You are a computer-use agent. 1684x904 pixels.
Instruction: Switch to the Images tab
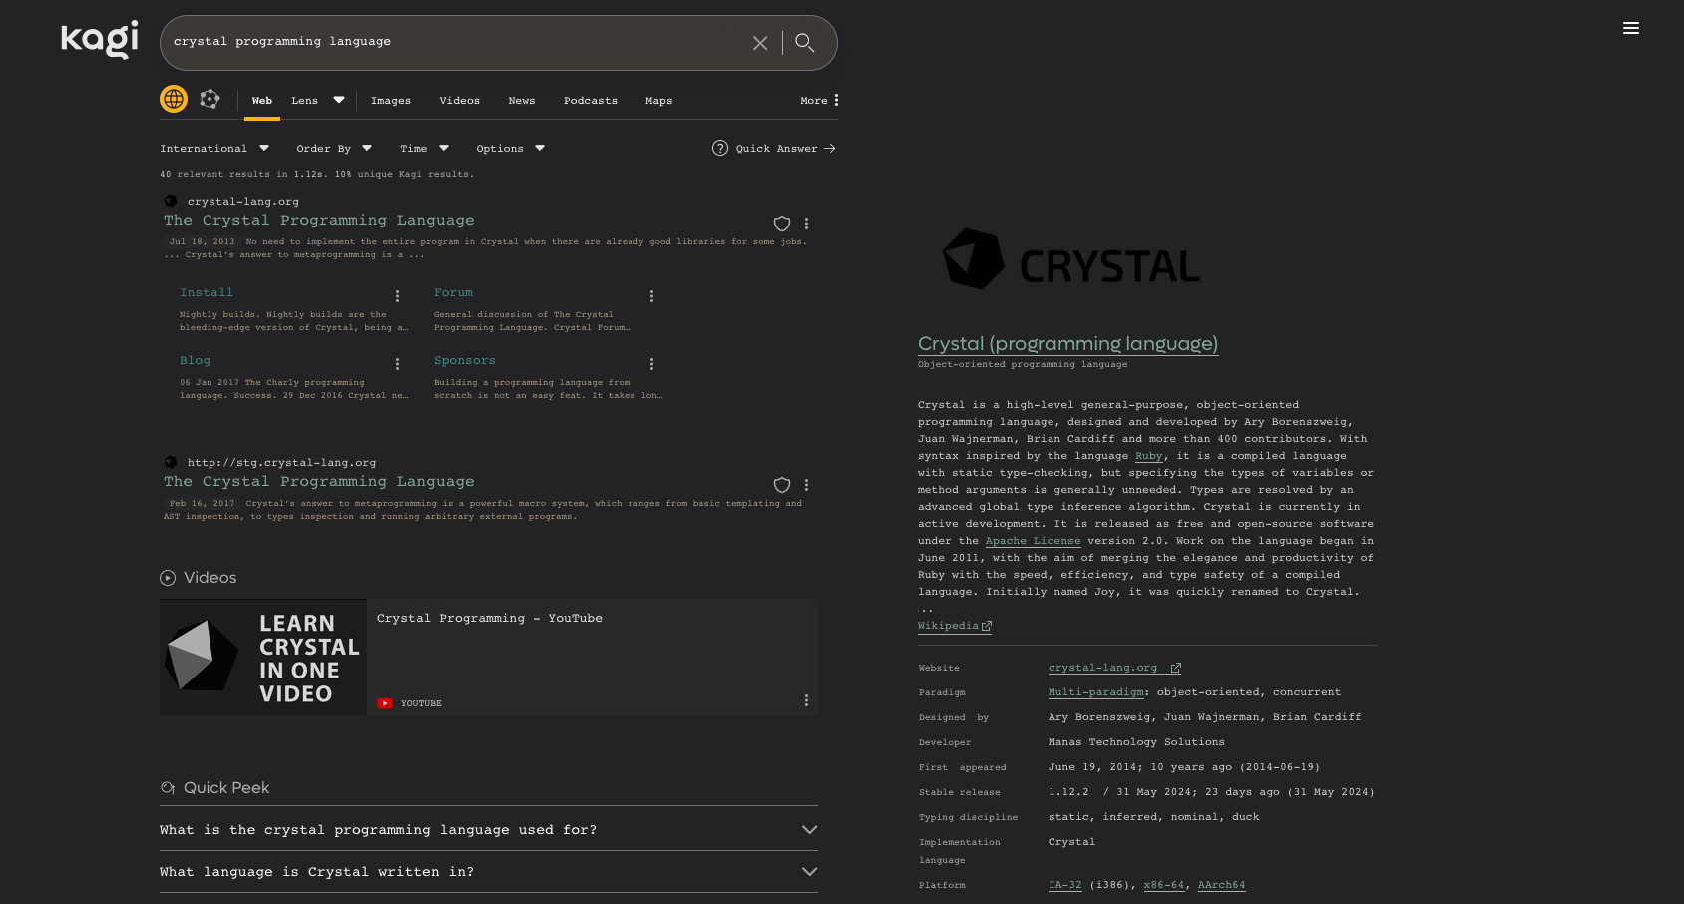[390, 100]
